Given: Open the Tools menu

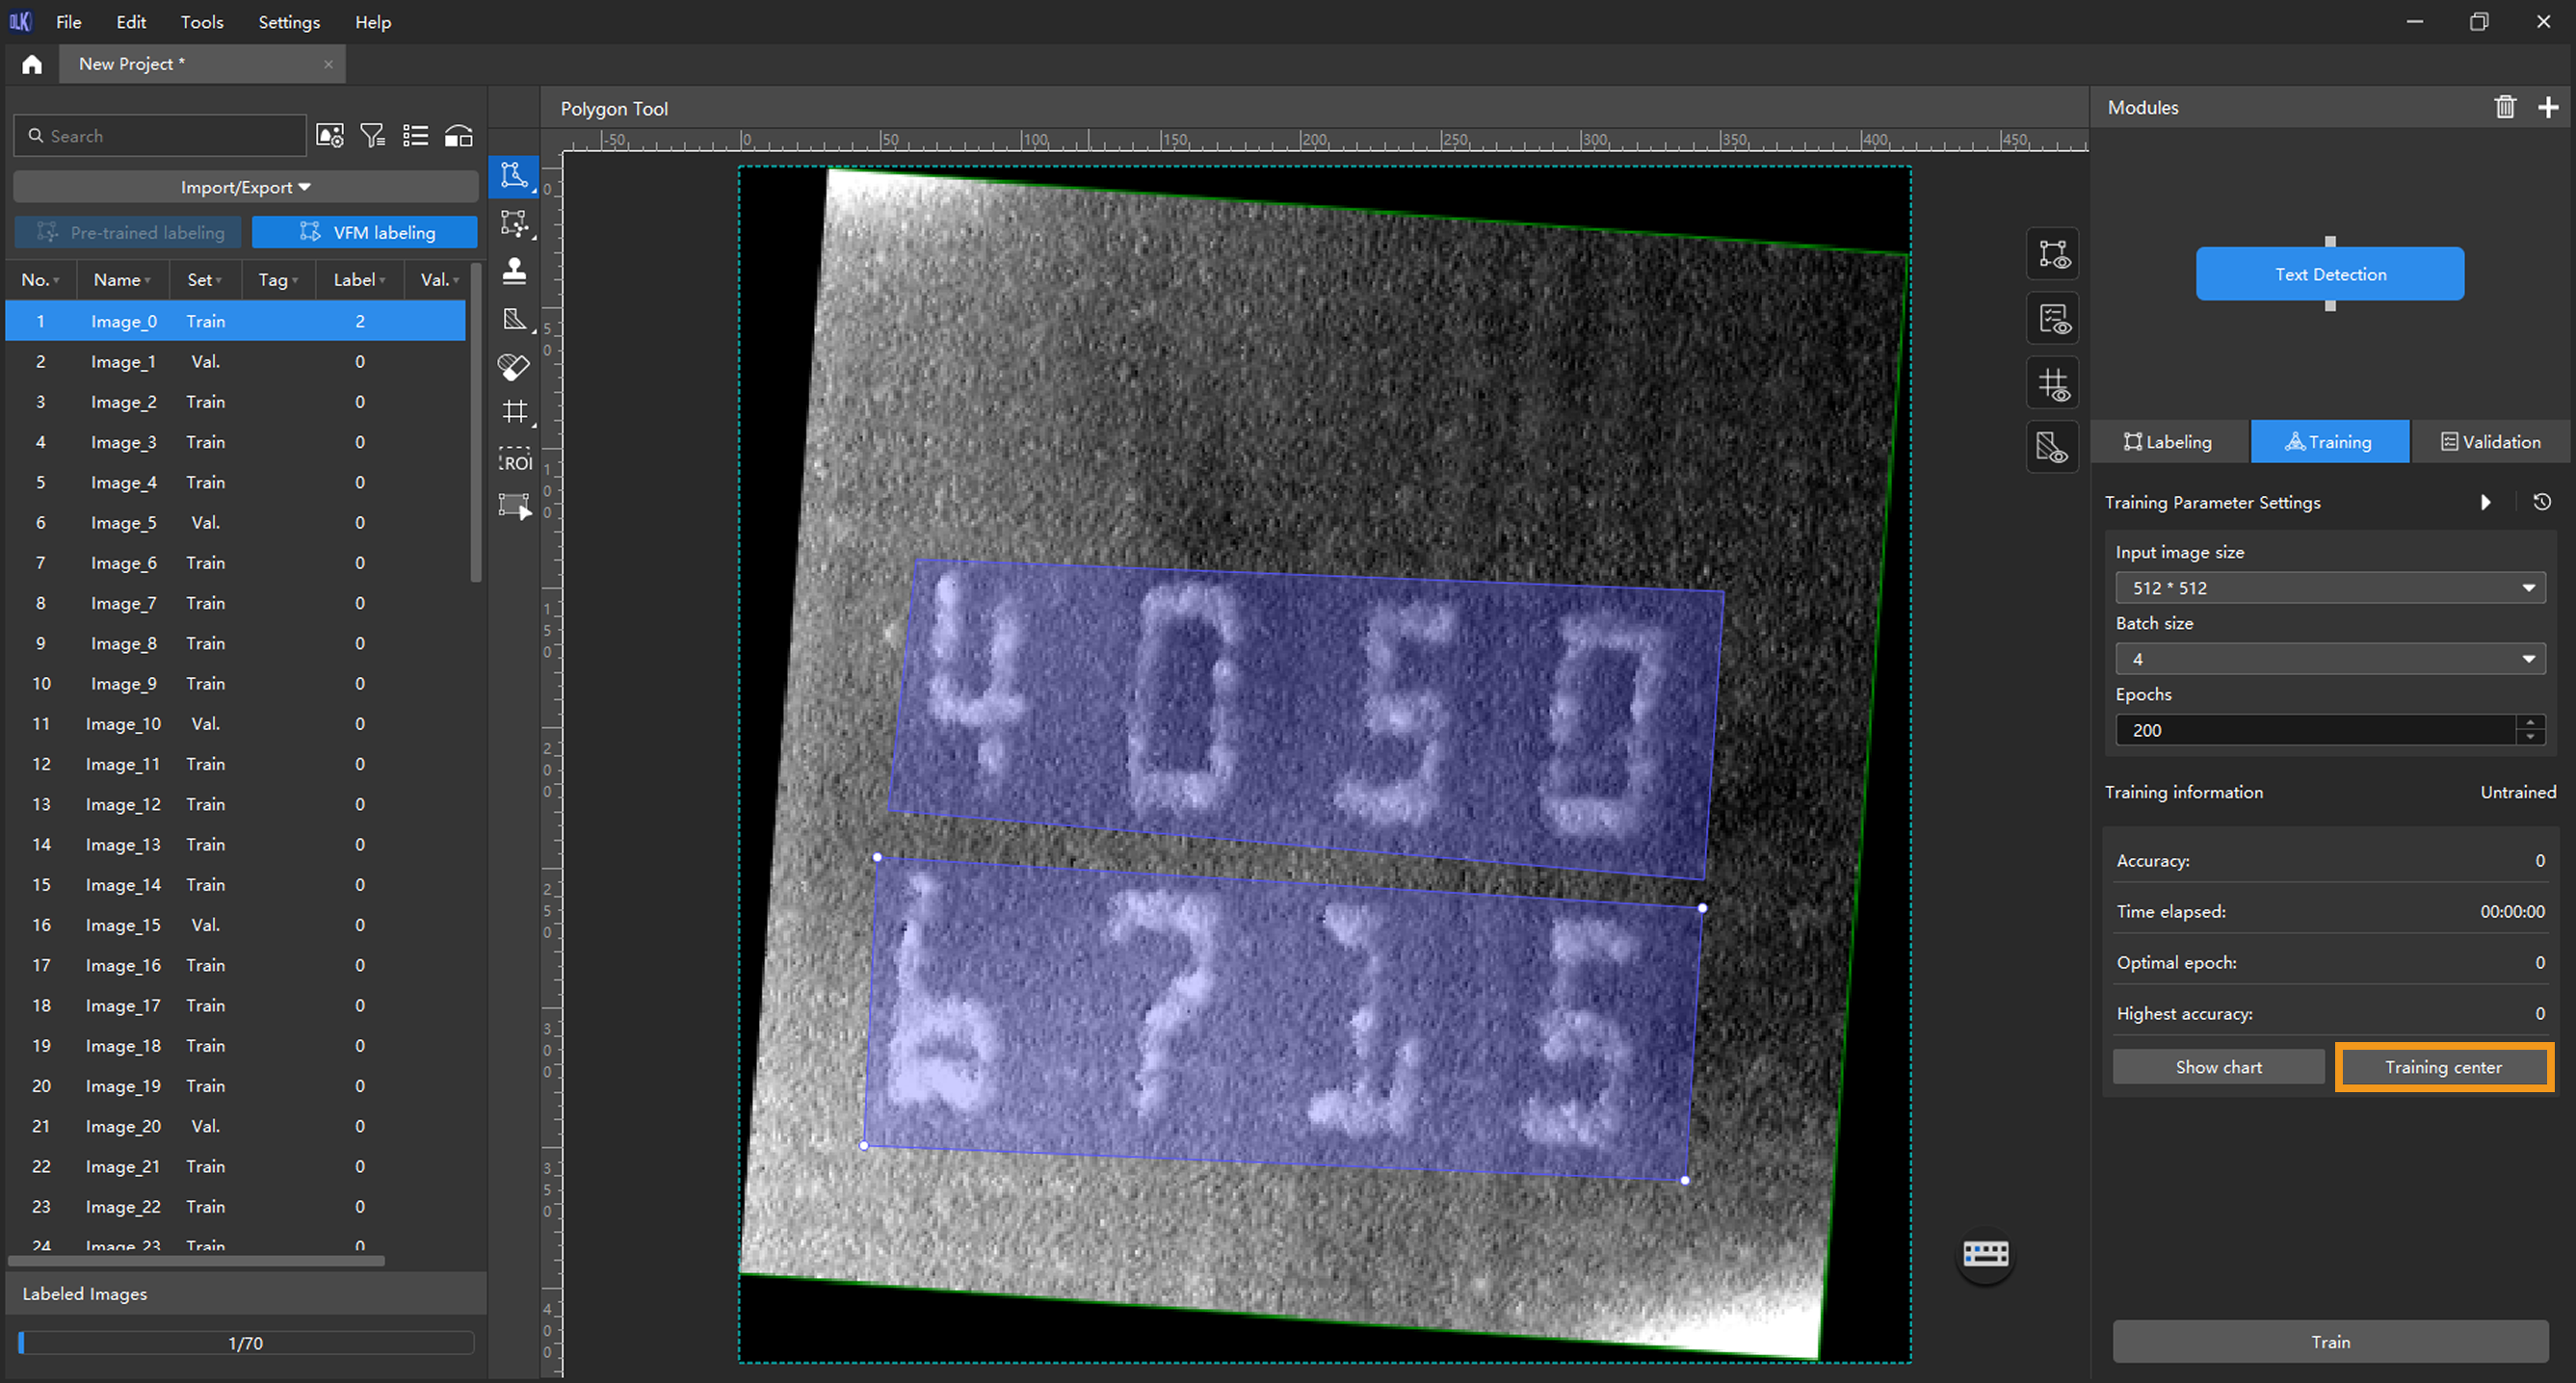Looking at the screenshot, I should coord(201,22).
